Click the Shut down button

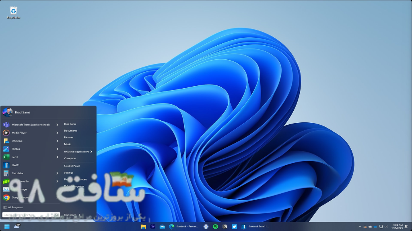pos(70,215)
